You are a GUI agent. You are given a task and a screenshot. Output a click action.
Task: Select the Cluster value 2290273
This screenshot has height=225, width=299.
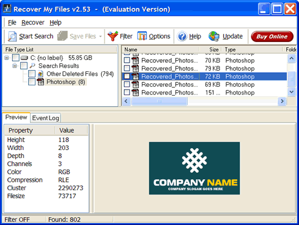tap(71, 188)
